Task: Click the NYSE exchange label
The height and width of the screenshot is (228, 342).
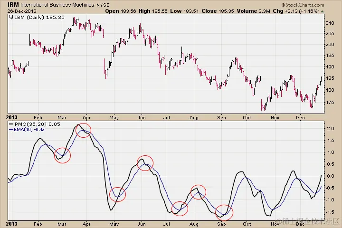Action: coord(103,5)
